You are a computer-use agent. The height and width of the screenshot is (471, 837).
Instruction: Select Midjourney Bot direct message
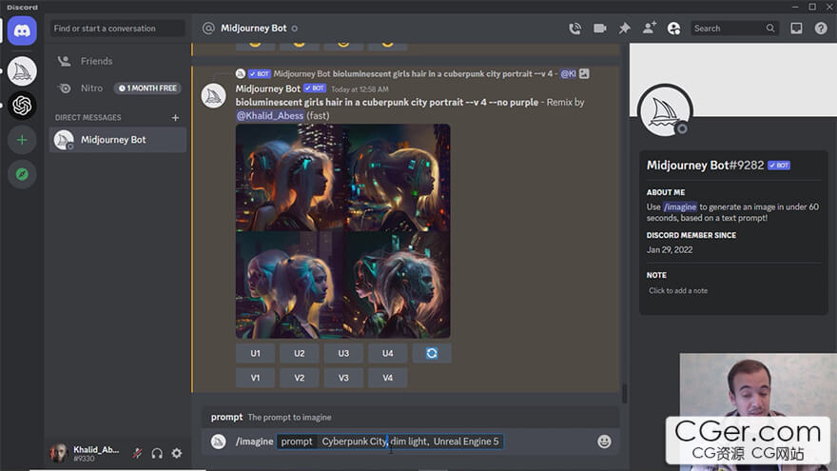(x=117, y=140)
